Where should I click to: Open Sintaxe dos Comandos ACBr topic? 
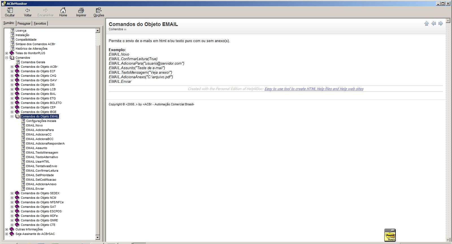35,44
